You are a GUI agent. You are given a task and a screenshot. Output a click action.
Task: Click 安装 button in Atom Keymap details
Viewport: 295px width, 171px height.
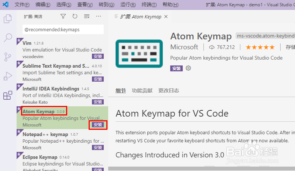coord(176,68)
